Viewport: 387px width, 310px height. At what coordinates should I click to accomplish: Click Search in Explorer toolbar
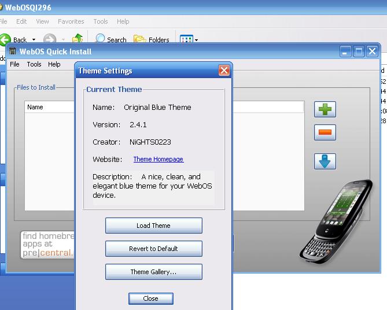click(x=111, y=39)
